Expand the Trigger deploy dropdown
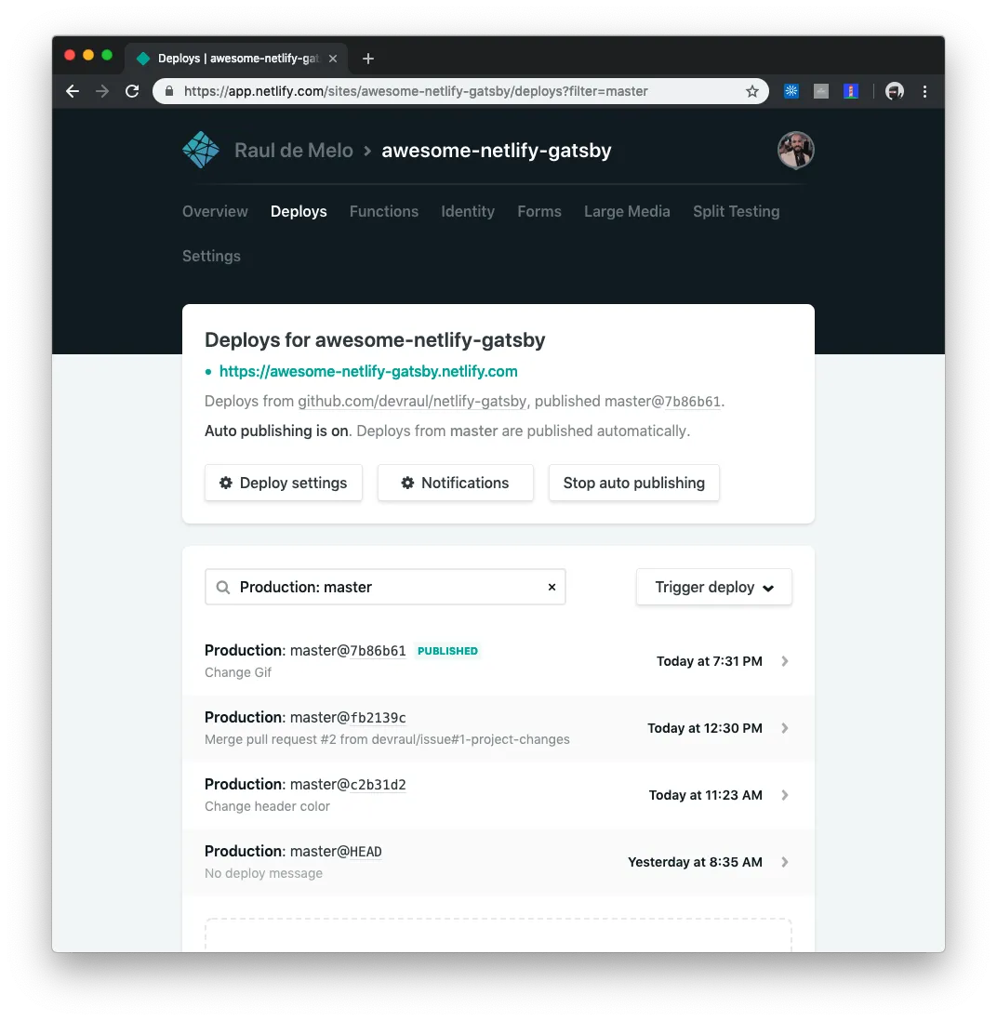This screenshot has height=1021, width=997. pyautogui.click(x=713, y=587)
